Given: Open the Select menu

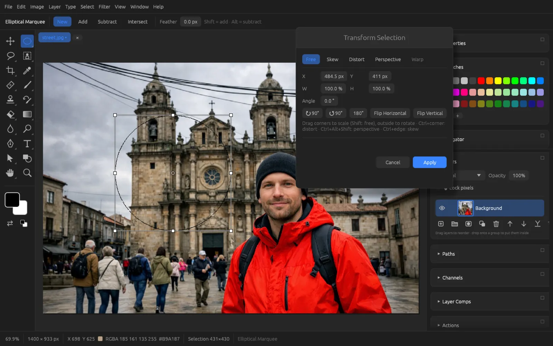Looking at the screenshot, I should 87,7.
